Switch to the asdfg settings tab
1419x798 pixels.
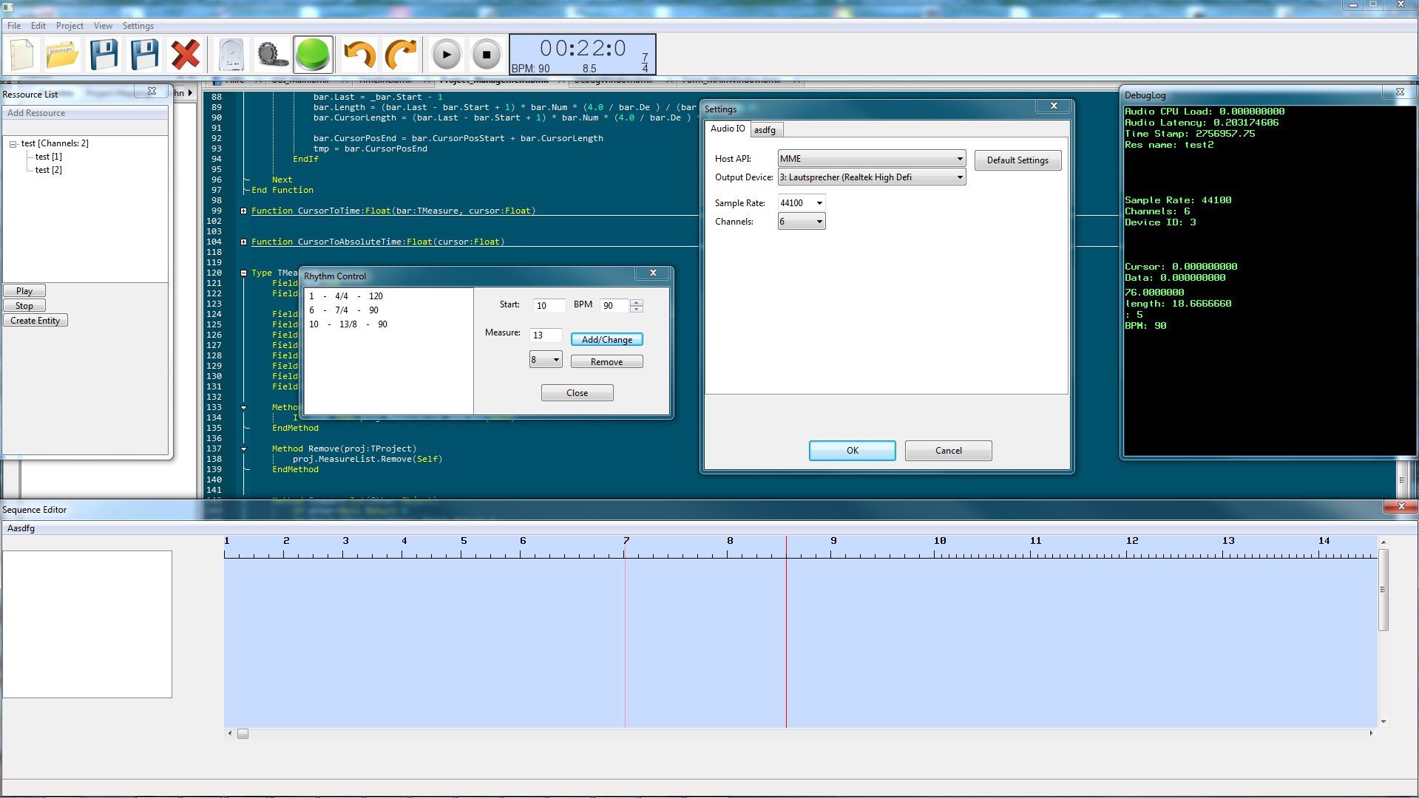(x=765, y=130)
